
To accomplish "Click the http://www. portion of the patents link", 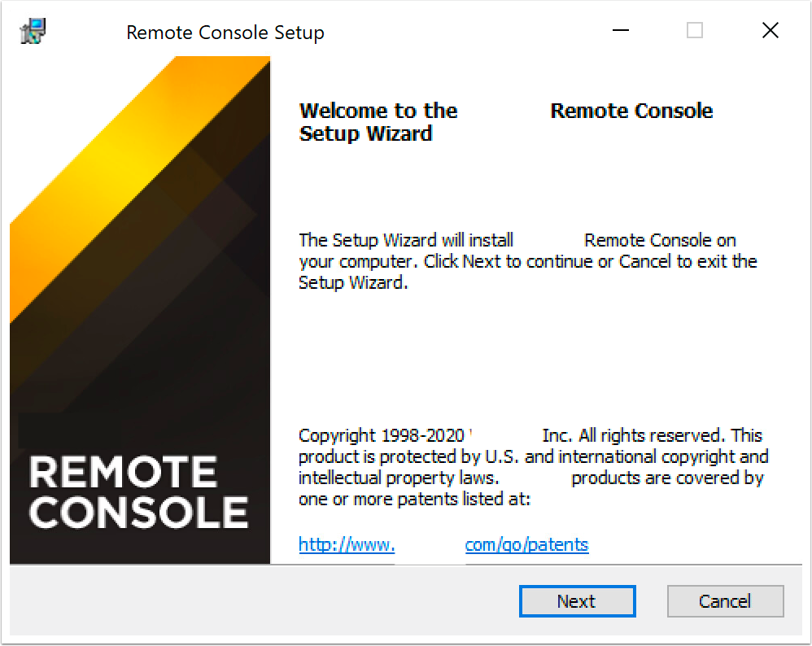I will click(347, 544).
